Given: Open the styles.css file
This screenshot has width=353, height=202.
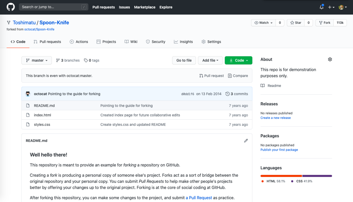Looking at the screenshot, I should click(42, 125).
